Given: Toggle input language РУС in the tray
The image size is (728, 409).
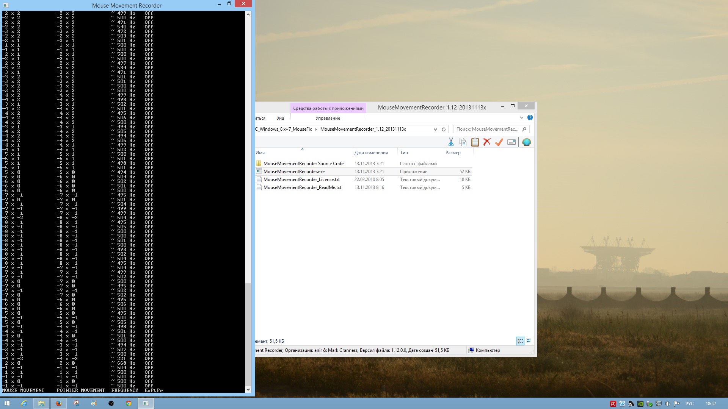Looking at the screenshot, I should (689, 404).
